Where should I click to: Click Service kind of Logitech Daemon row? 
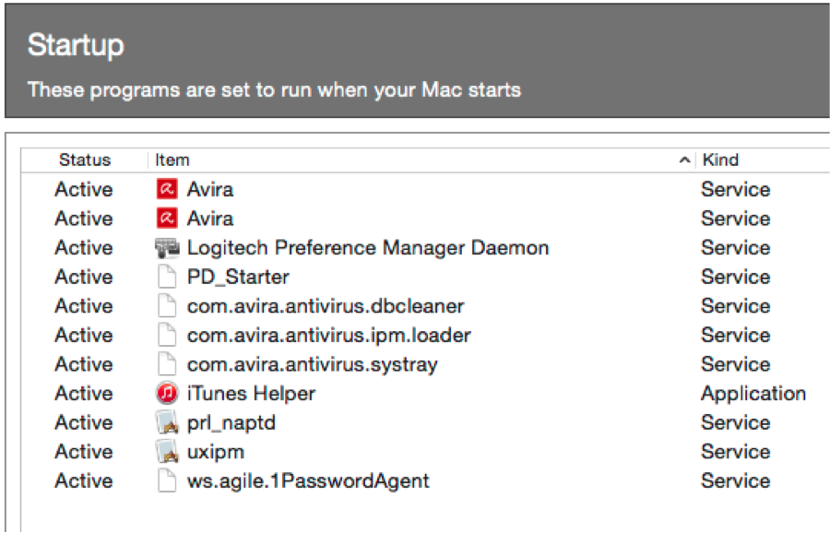click(x=735, y=248)
